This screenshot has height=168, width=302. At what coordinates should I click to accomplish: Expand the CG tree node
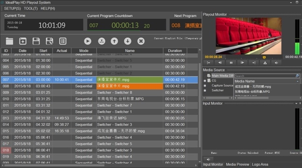click(x=205, y=81)
